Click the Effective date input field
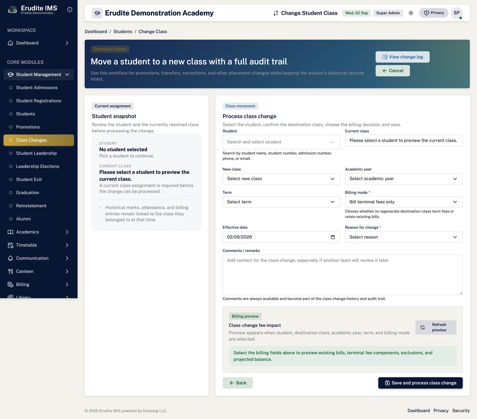The height and width of the screenshot is (419, 477). [x=281, y=237]
